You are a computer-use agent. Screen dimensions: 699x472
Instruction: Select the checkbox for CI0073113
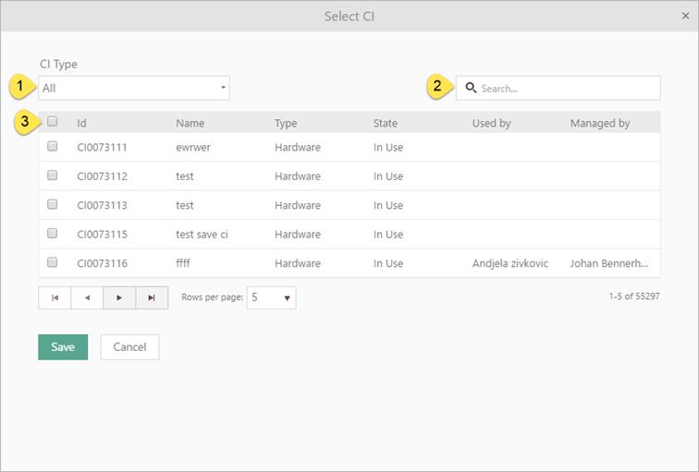[53, 204]
